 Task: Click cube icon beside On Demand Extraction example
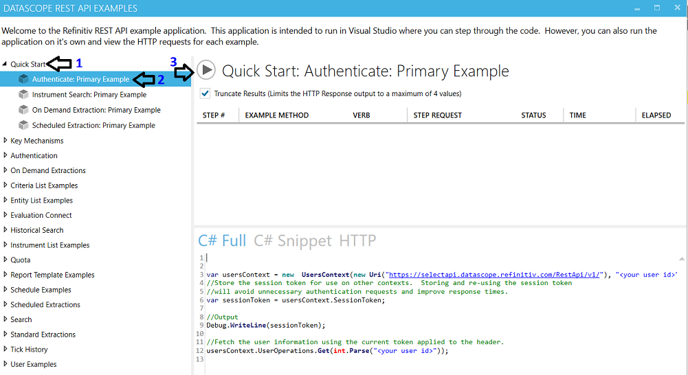(23, 110)
